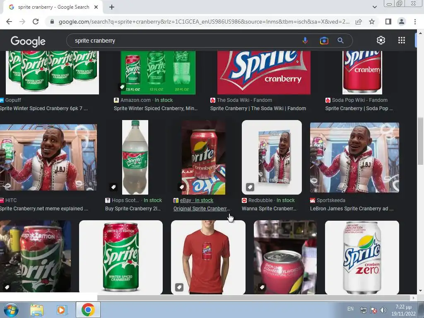Reload the Google search page

click(36, 22)
